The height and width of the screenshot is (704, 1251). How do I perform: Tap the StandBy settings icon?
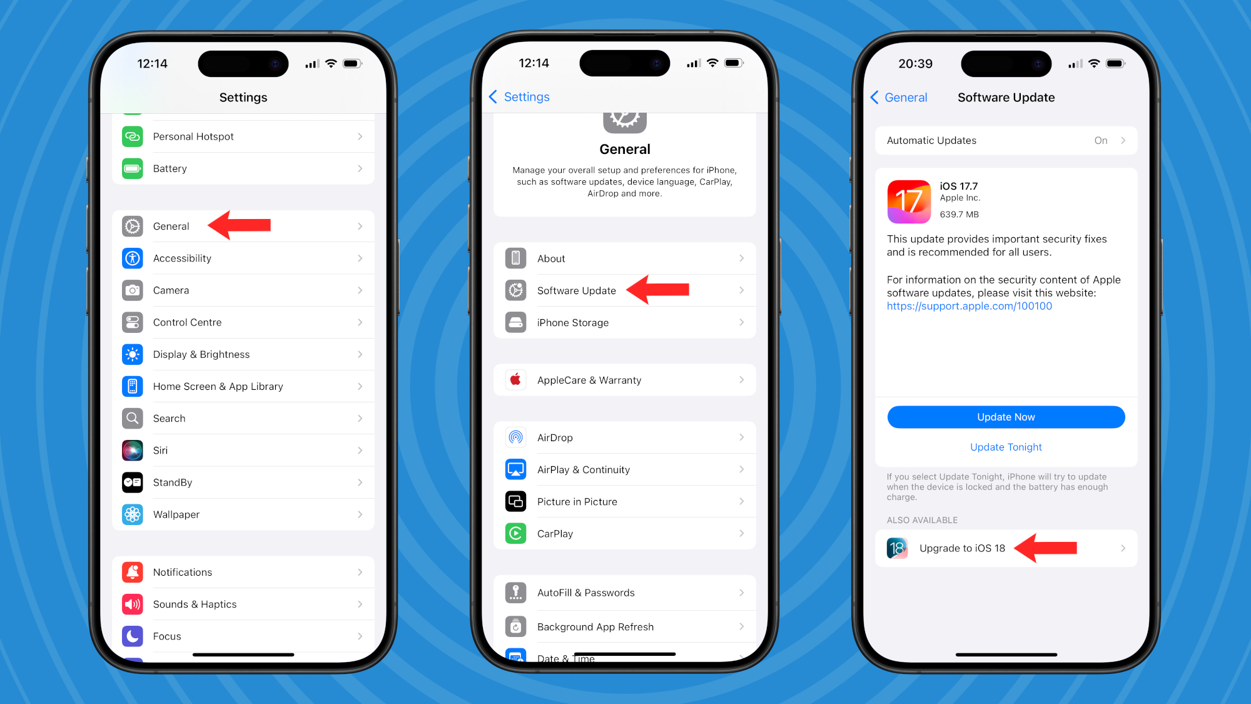(x=133, y=481)
